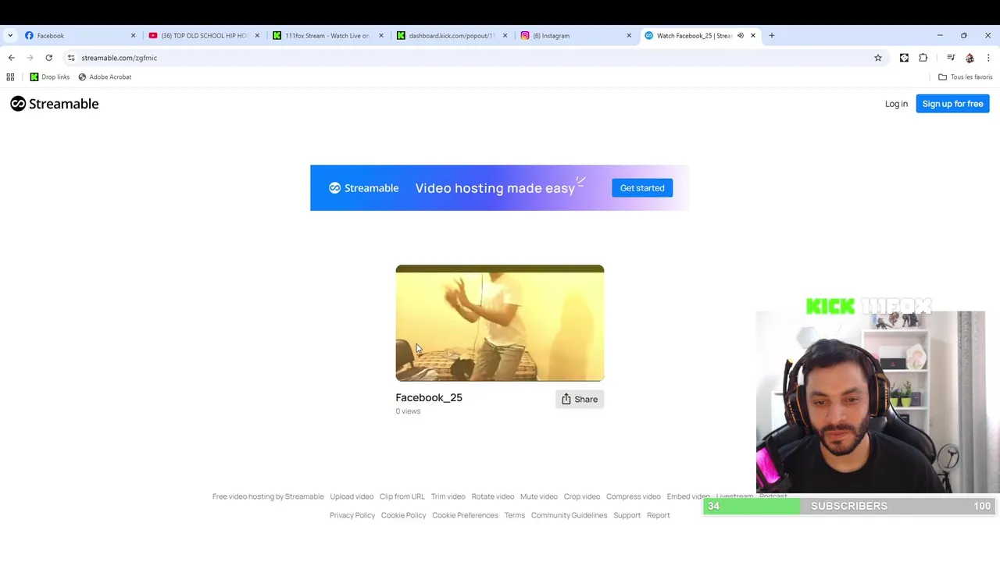
Task: Click Log in
Action: click(x=896, y=104)
